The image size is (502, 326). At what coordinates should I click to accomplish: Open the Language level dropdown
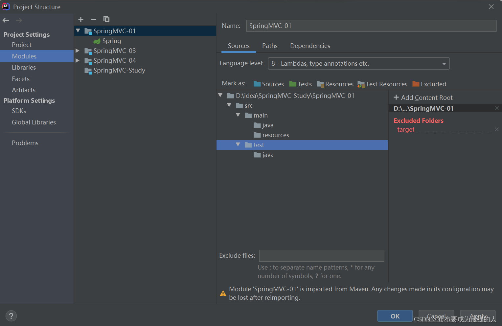(x=359, y=63)
